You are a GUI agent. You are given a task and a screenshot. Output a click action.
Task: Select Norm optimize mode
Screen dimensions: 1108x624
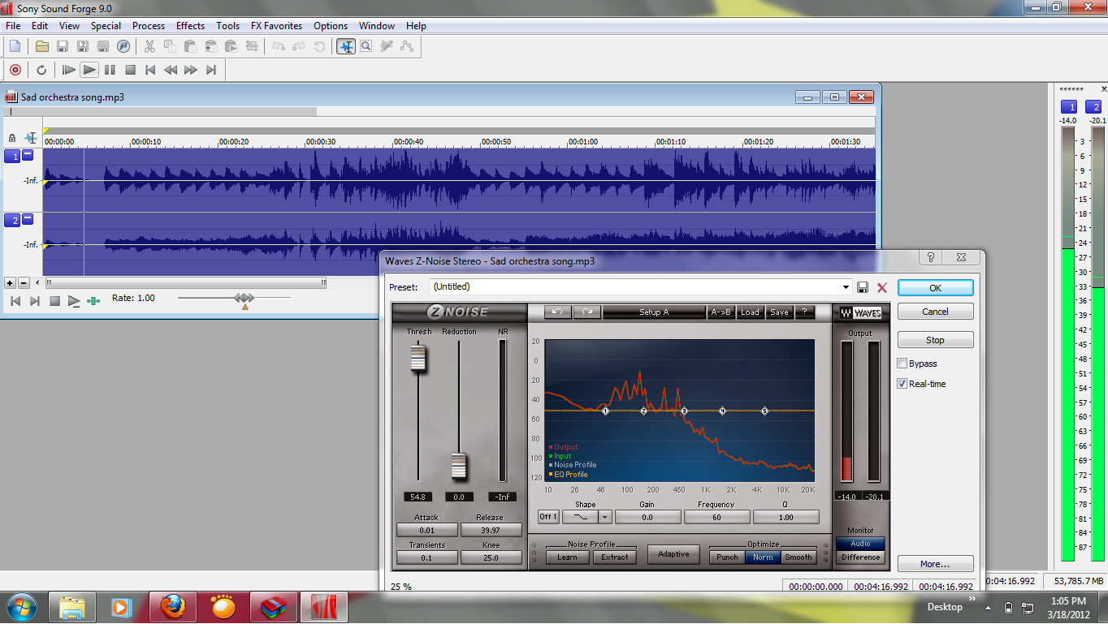click(x=764, y=557)
